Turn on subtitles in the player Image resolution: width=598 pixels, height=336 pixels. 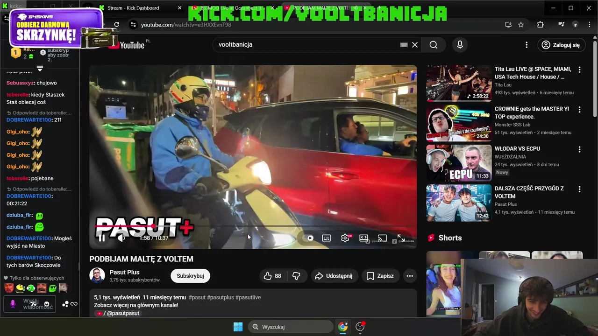click(327, 238)
